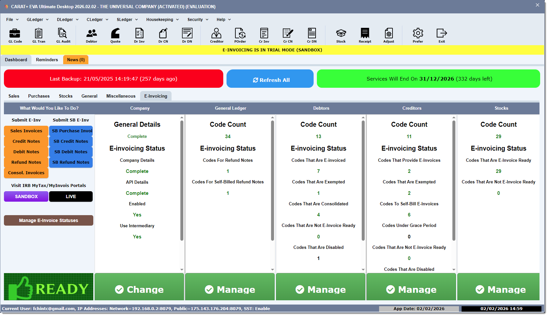Expand the GLedger menu dropdown
548x316 pixels.
pyautogui.click(x=38, y=20)
